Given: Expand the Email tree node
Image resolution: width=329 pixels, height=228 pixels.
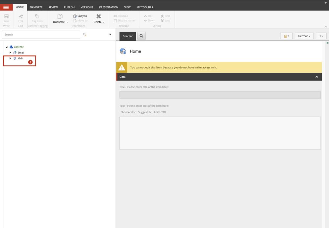Looking at the screenshot, I should [10, 53].
